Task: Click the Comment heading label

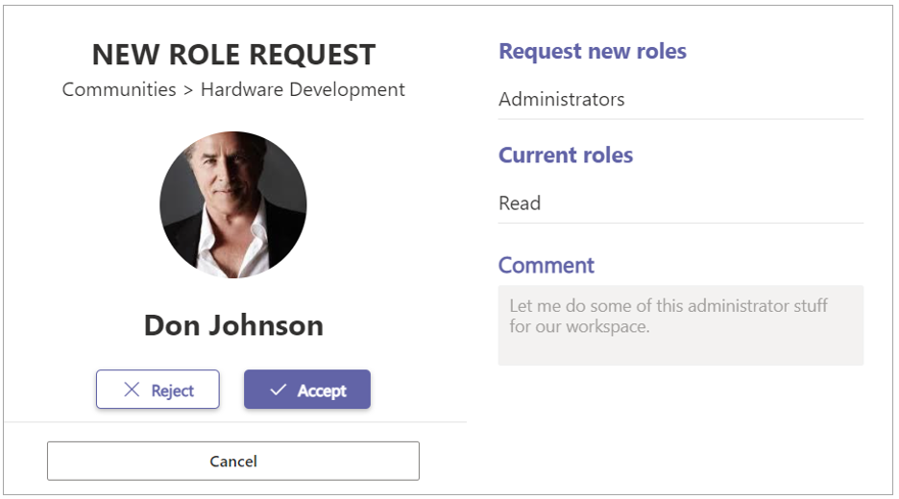Action: tap(546, 265)
